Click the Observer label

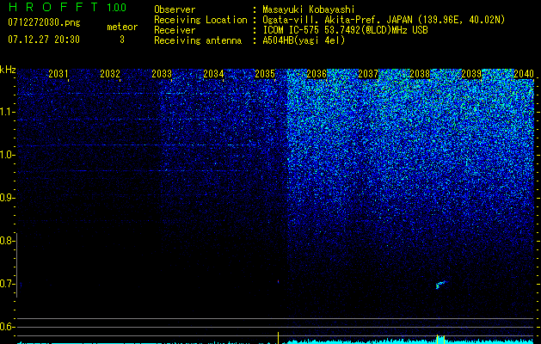[175, 9]
